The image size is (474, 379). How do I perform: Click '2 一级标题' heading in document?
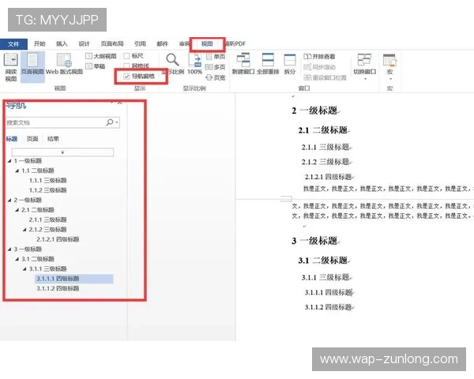pyautogui.click(x=314, y=111)
